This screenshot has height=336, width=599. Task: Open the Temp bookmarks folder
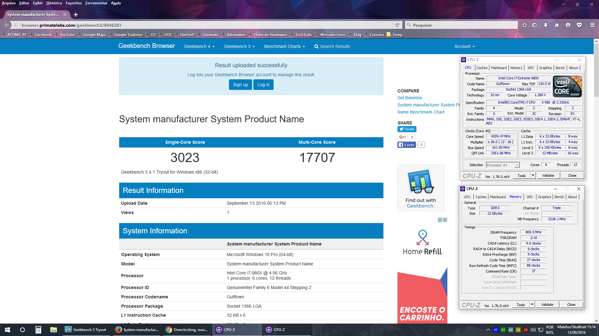coord(395,35)
